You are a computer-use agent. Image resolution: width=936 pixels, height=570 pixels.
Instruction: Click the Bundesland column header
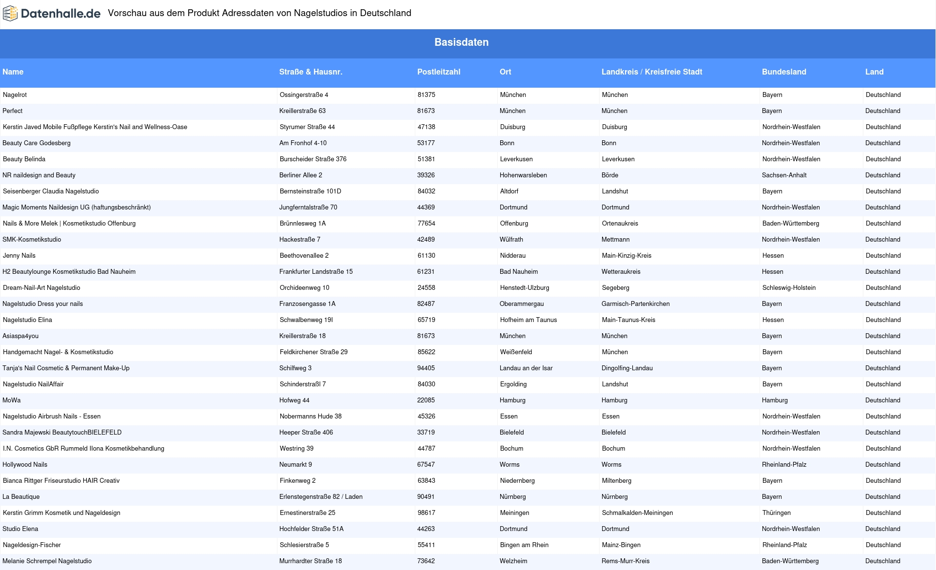coord(783,72)
